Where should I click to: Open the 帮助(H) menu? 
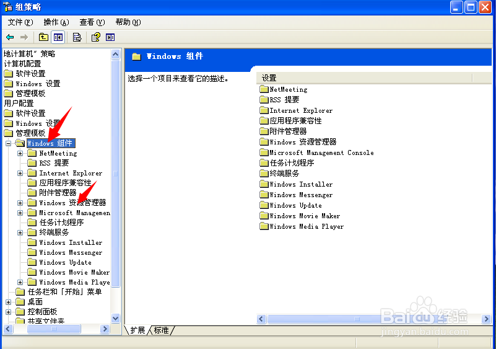point(128,22)
